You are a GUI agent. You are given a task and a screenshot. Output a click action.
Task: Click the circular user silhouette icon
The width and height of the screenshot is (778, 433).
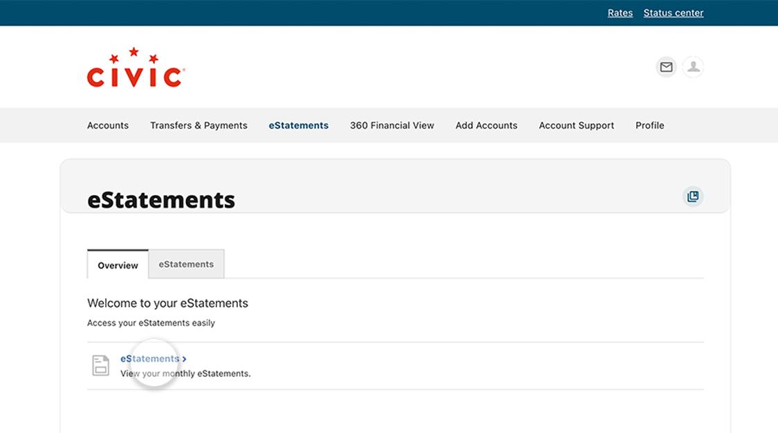(693, 67)
